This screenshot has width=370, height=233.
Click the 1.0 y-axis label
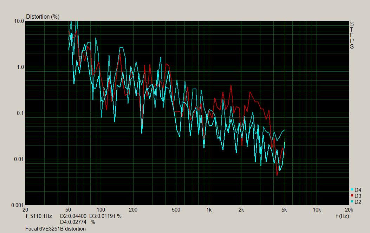[20, 67]
